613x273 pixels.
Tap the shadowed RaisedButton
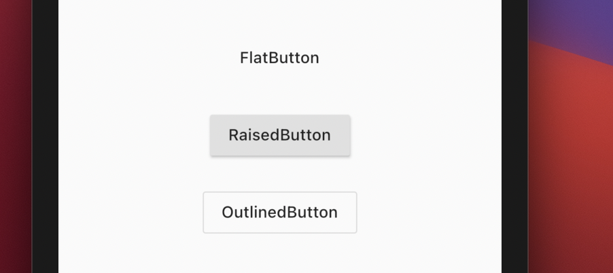point(279,135)
